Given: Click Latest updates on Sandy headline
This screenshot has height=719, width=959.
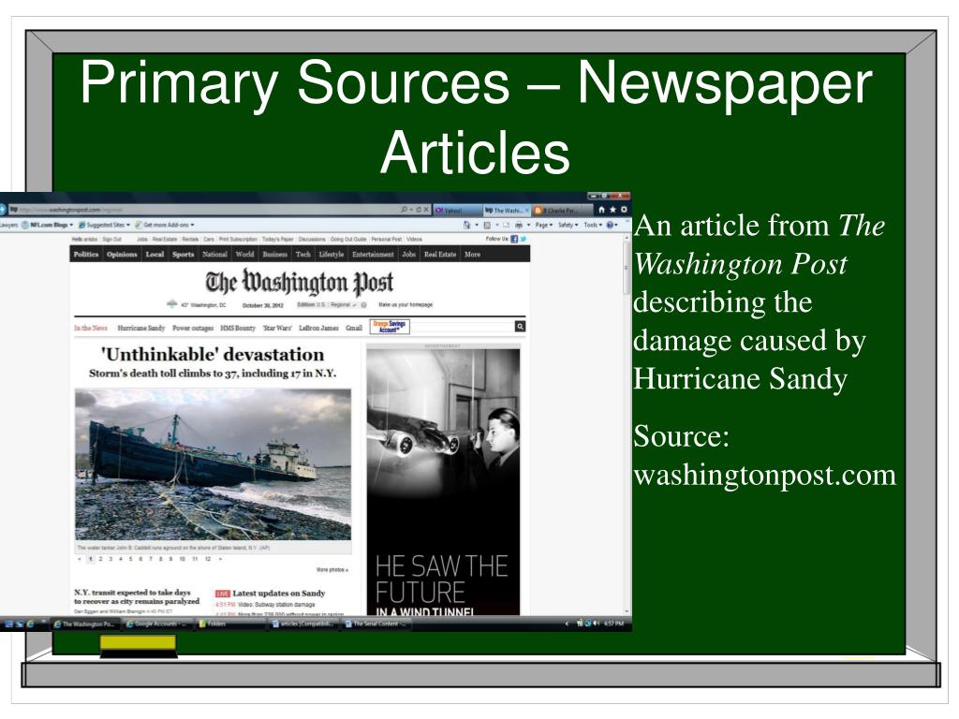Looking at the screenshot, I should [279, 593].
